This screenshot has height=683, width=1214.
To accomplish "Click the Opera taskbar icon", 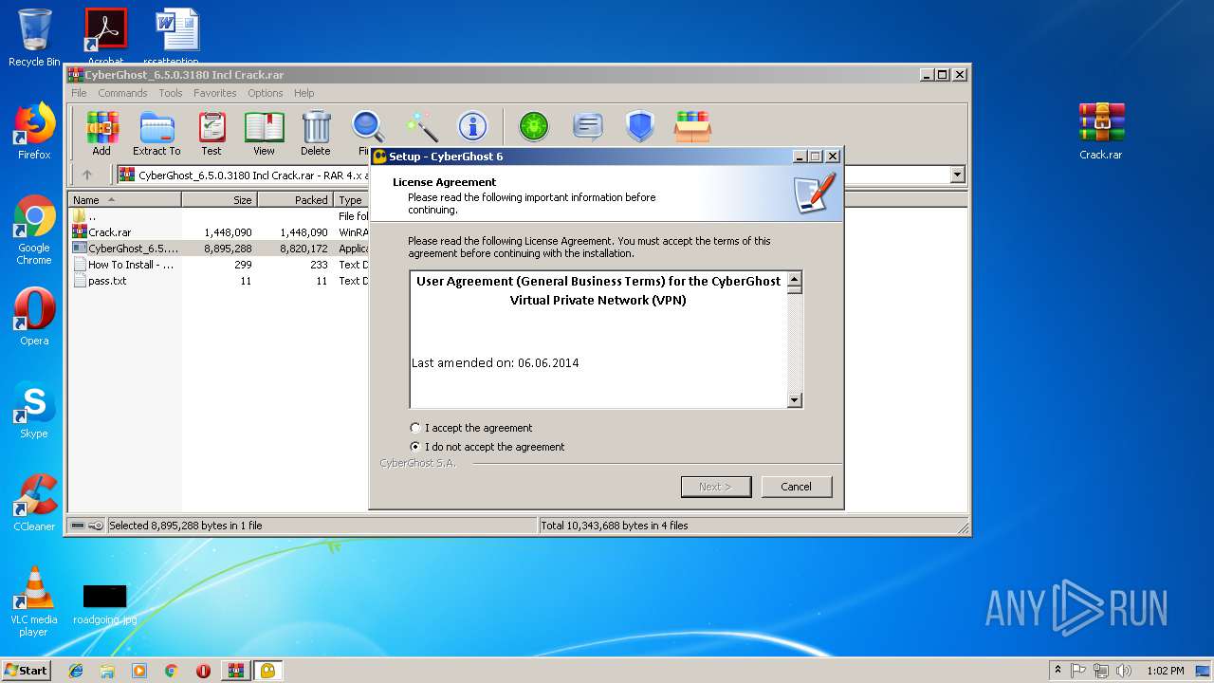I will pos(203,671).
